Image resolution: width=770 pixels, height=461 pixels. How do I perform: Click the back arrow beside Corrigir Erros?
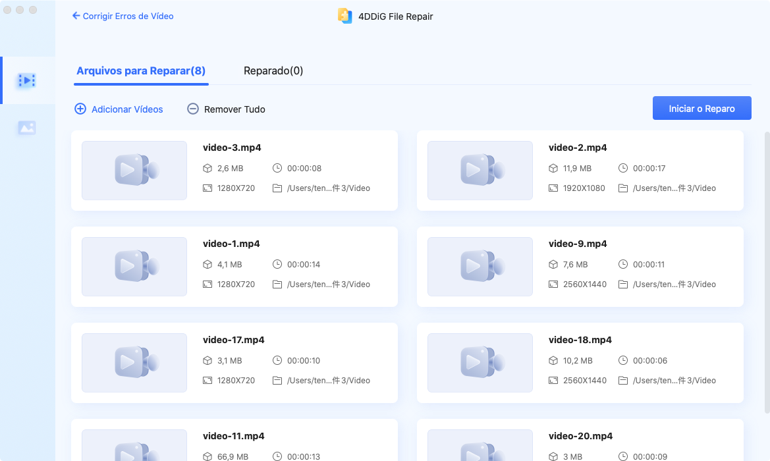click(x=76, y=16)
